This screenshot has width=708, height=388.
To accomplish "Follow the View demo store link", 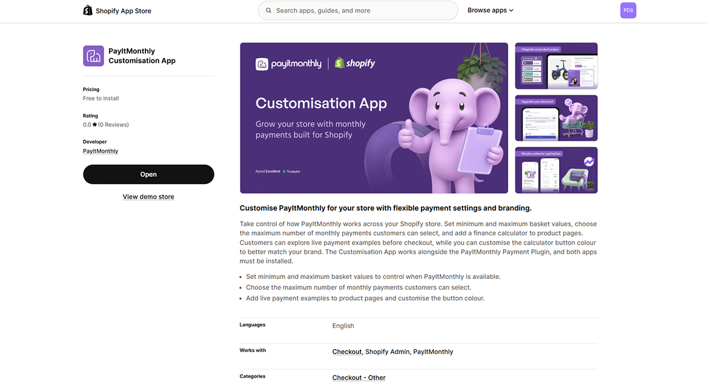I will tap(148, 197).
